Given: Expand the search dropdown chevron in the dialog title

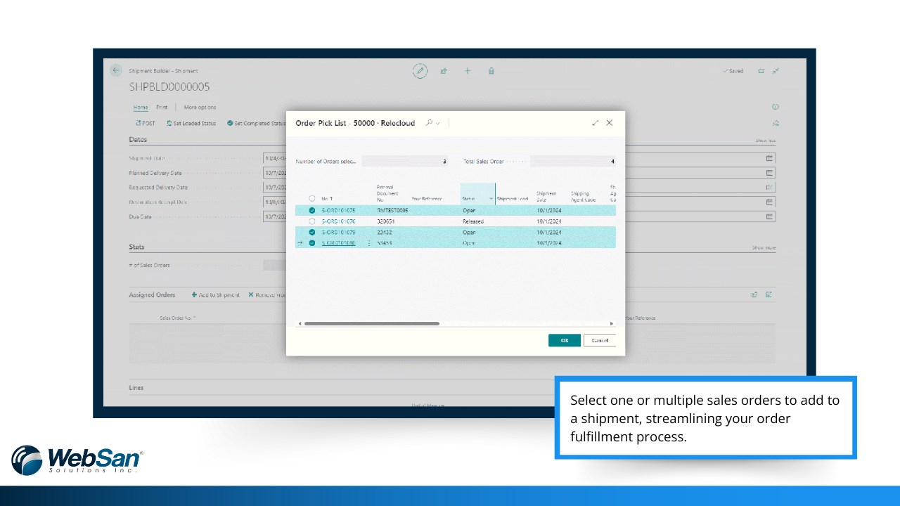Looking at the screenshot, I should click(438, 124).
